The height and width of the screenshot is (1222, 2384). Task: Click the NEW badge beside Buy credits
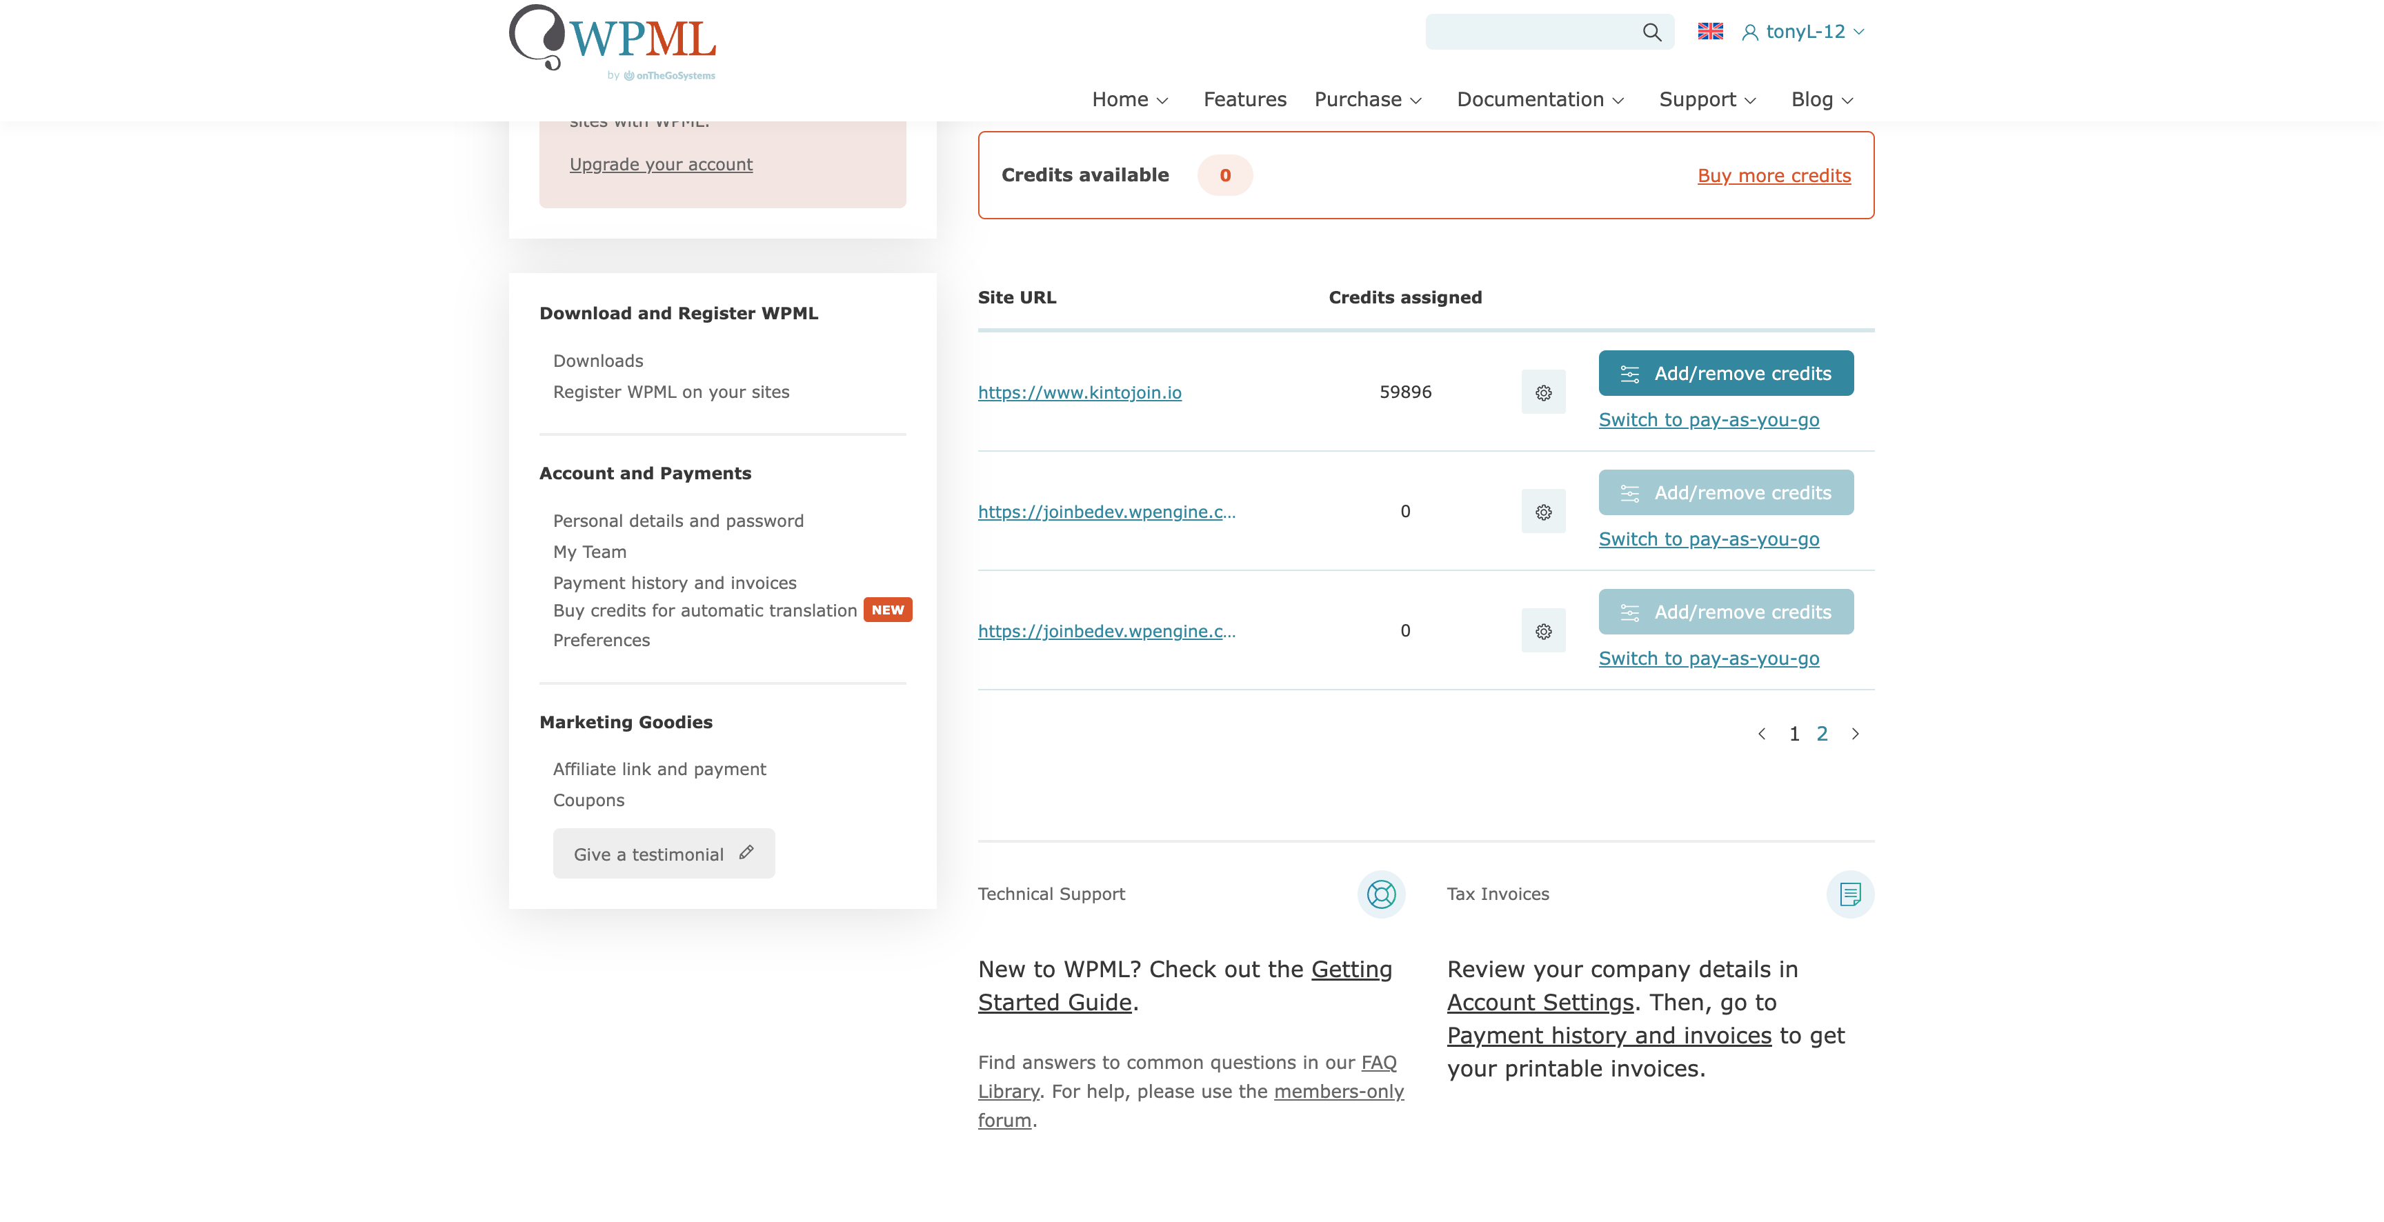click(x=888, y=610)
